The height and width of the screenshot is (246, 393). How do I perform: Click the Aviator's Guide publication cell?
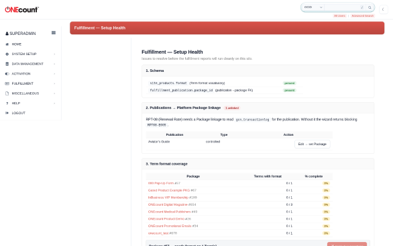159,142
